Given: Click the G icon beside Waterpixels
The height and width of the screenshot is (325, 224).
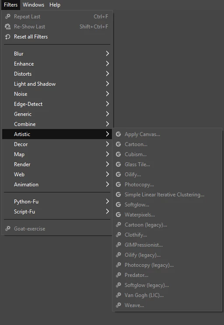Looking at the screenshot, I should coord(118,214).
